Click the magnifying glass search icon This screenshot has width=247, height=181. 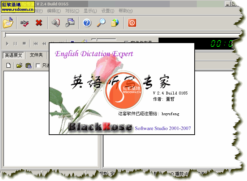tap(101, 23)
